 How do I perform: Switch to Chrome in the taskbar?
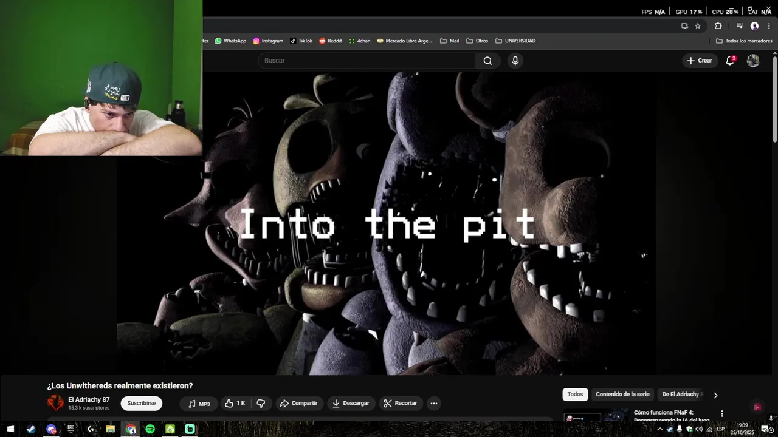click(x=131, y=429)
